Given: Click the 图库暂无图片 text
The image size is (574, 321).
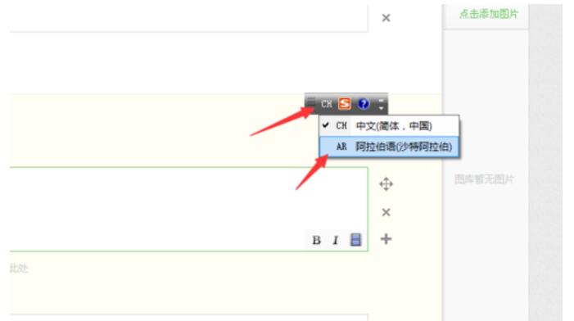Looking at the screenshot, I should (484, 179).
